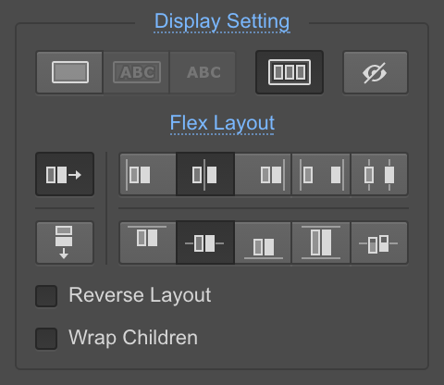Open the Flex Layout help link
444x385 pixels.
point(222,123)
